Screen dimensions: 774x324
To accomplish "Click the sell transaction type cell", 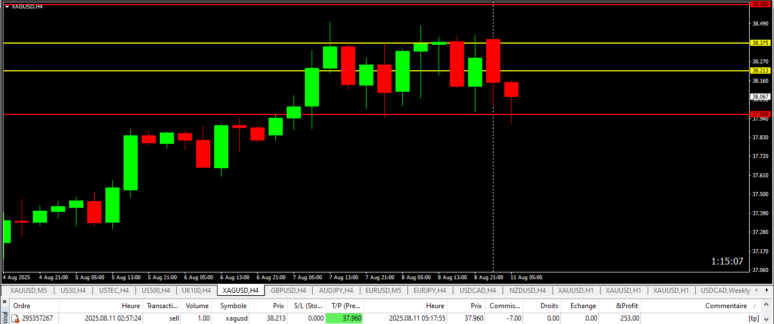I will pos(174,318).
